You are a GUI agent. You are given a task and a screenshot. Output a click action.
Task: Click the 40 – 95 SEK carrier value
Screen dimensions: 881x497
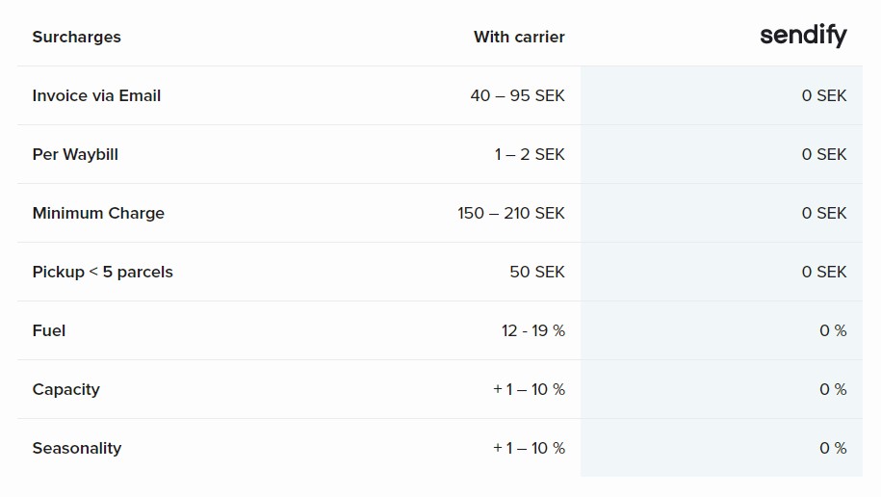coord(517,95)
